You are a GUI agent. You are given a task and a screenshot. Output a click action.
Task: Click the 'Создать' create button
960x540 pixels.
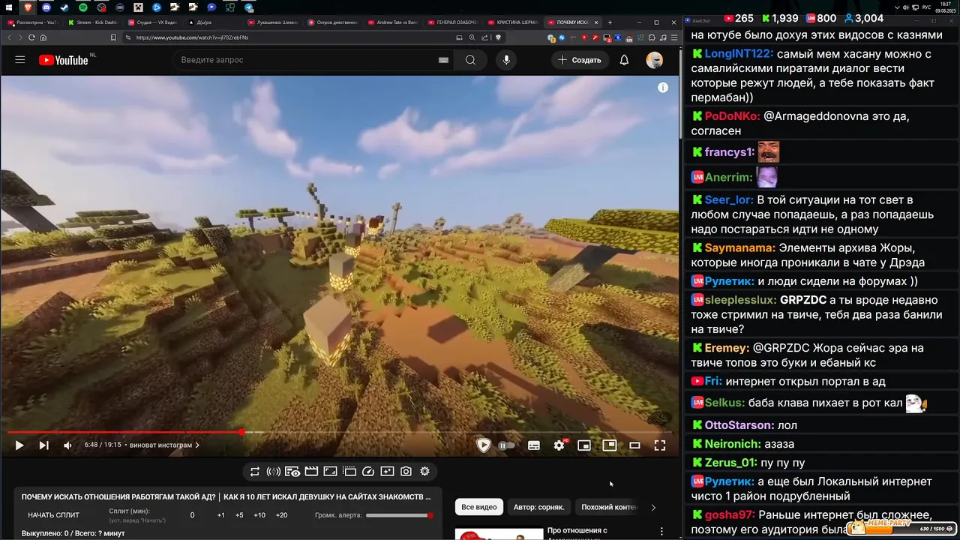[x=580, y=60]
